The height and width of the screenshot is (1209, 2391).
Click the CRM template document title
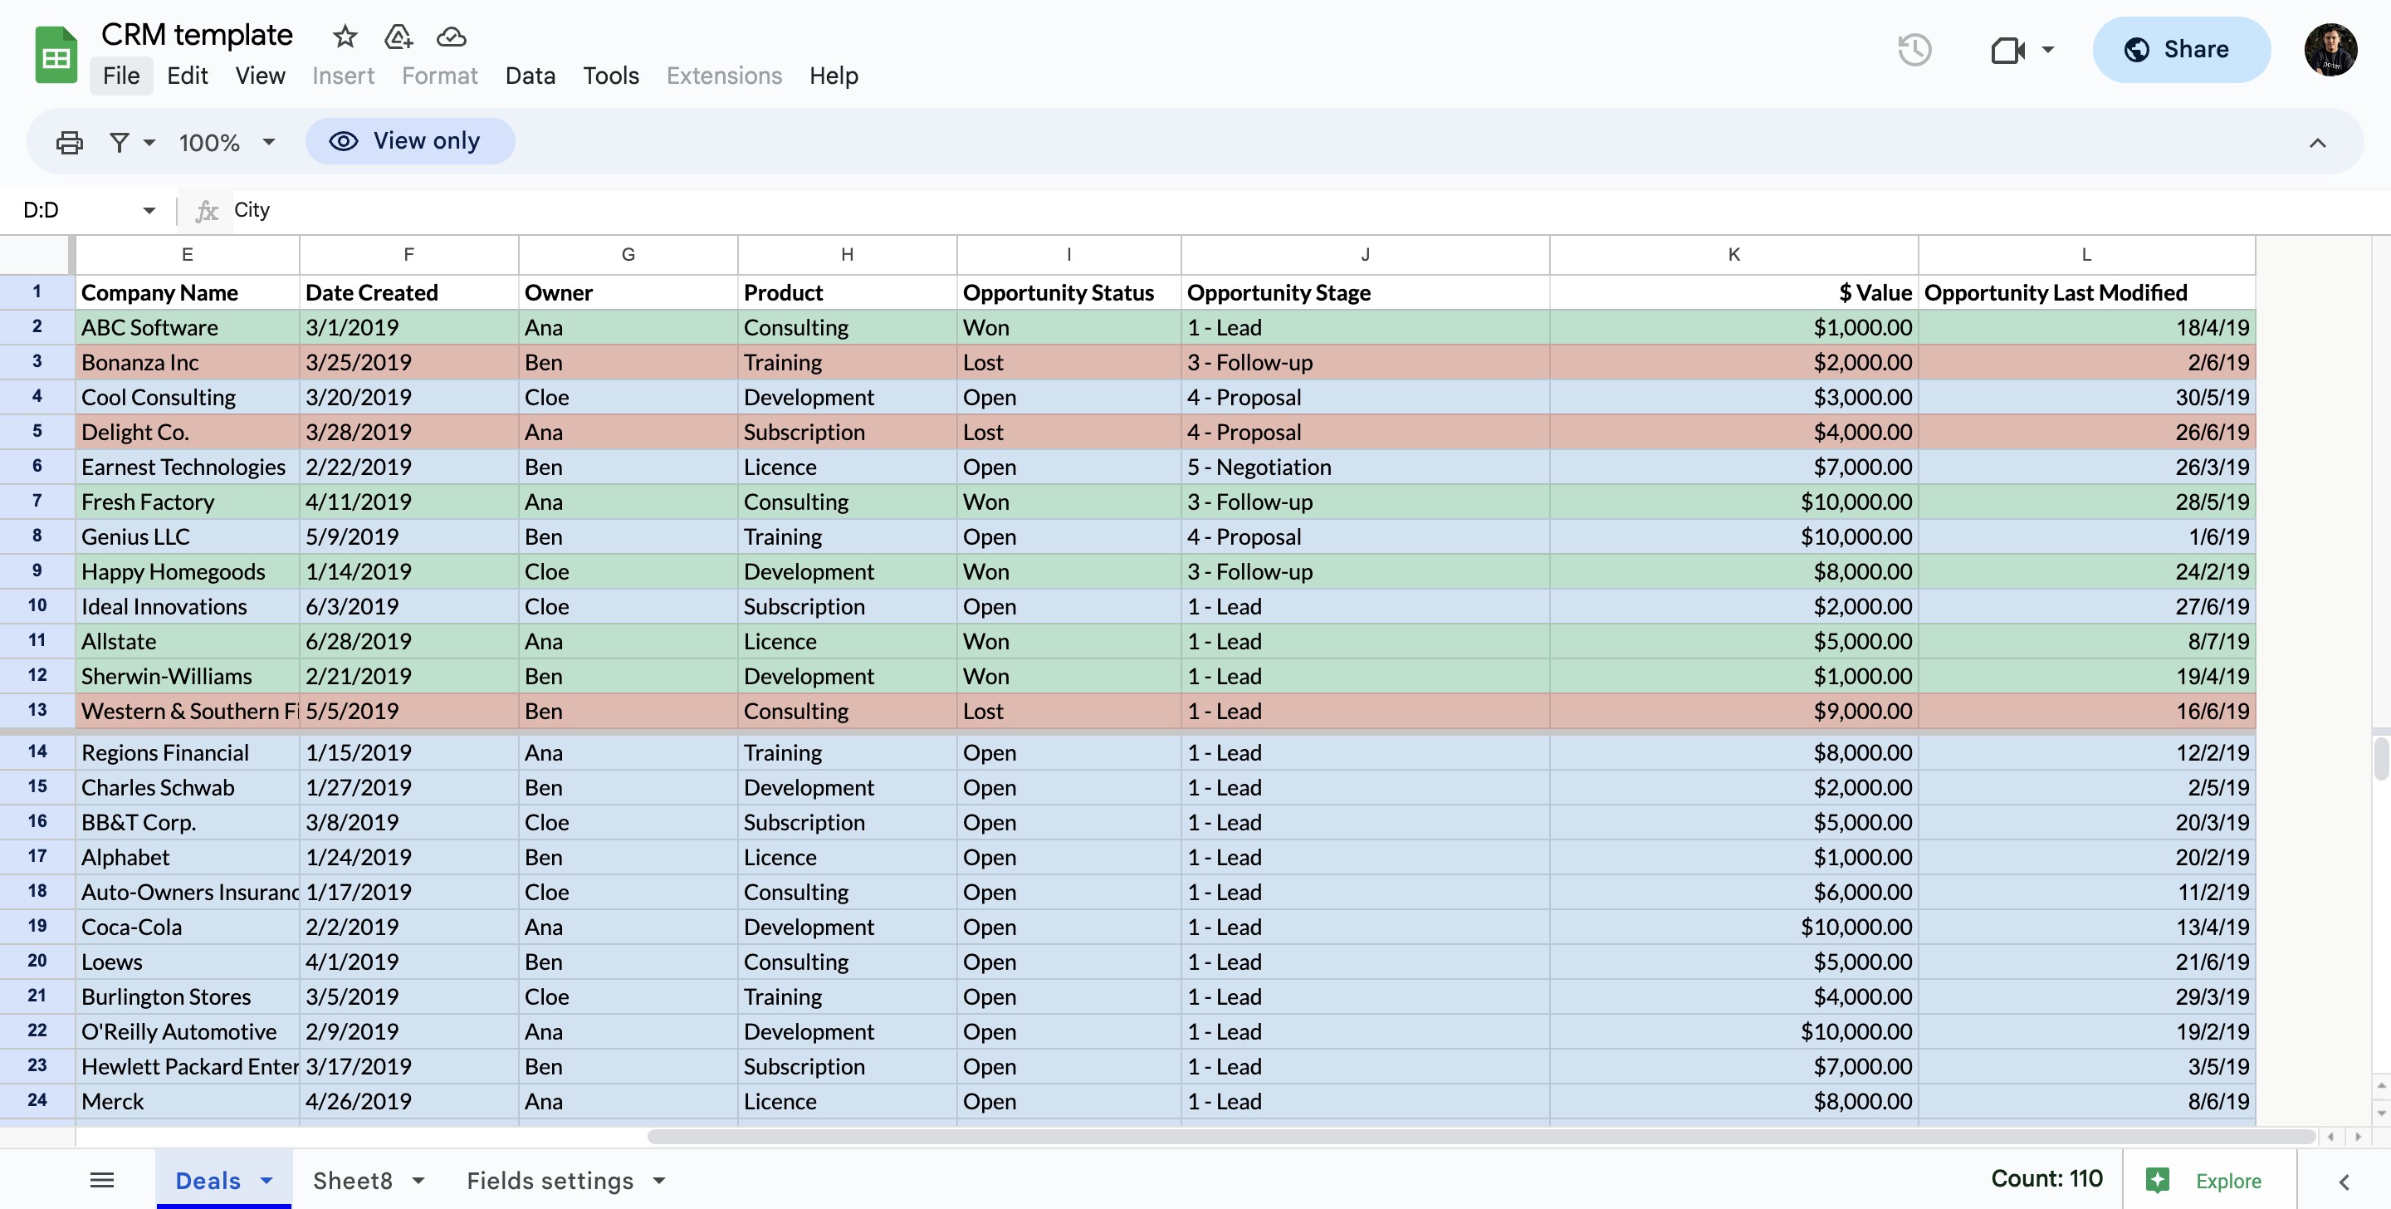(197, 35)
